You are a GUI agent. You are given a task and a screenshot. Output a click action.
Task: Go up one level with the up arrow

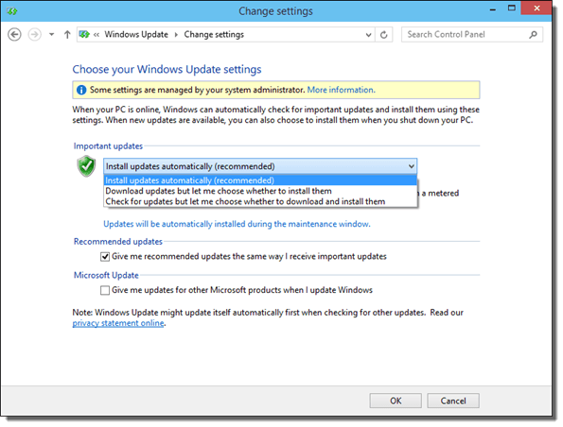(x=67, y=35)
